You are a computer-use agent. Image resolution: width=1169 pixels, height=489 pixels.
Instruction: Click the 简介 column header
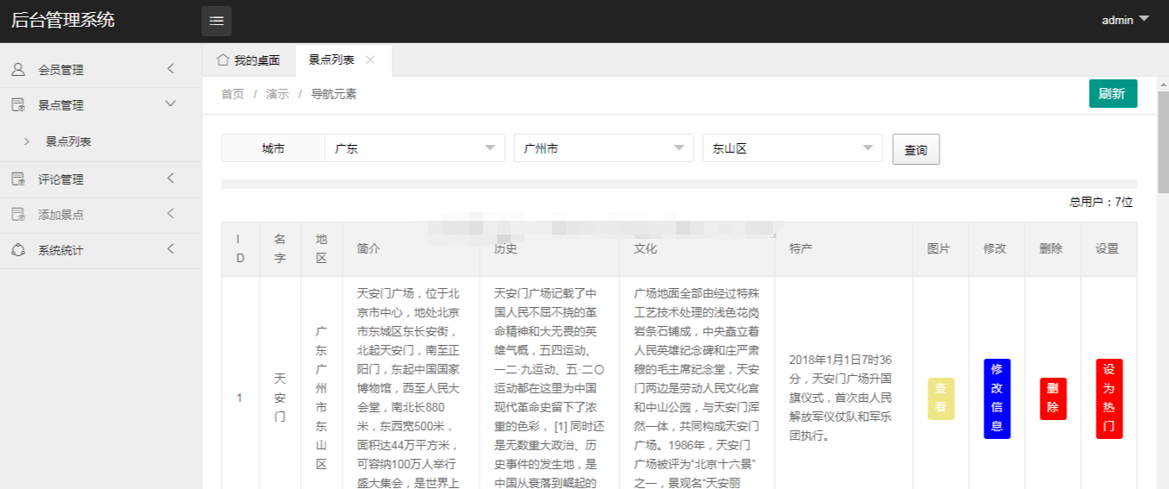click(x=412, y=248)
